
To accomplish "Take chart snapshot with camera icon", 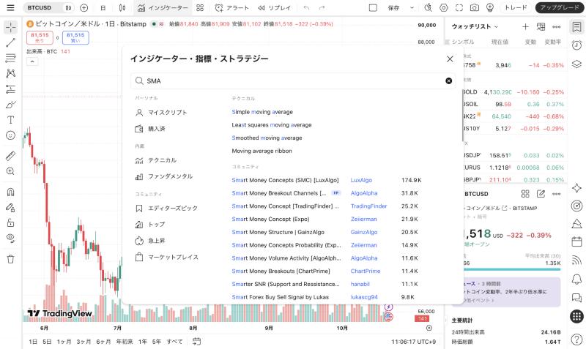I will coord(474,7).
